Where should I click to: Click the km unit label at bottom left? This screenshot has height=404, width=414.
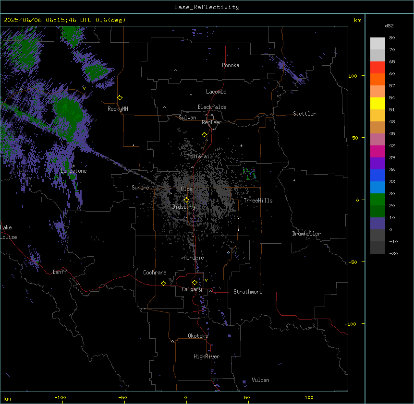pos(7,398)
